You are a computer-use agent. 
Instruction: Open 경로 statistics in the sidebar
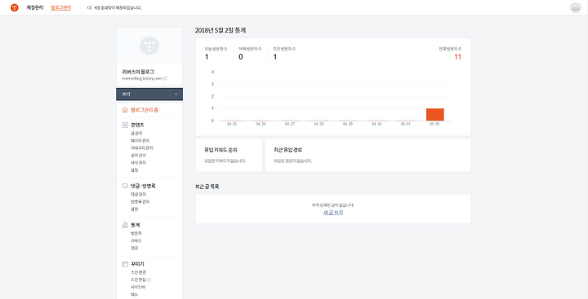click(x=134, y=248)
